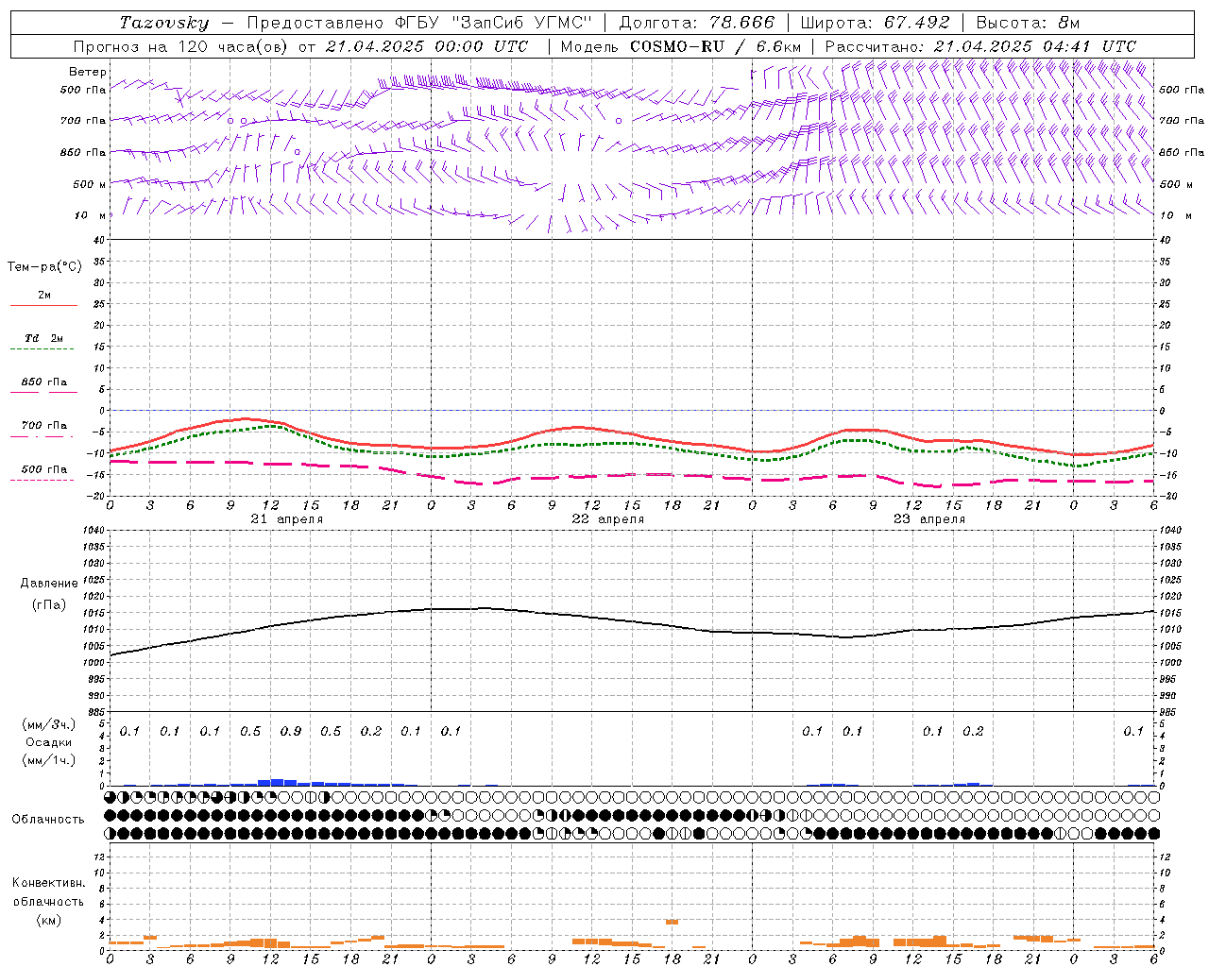Click the 22 апреля date label
Image resolution: width=1209 pixels, height=967 pixels.
click(608, 519)
